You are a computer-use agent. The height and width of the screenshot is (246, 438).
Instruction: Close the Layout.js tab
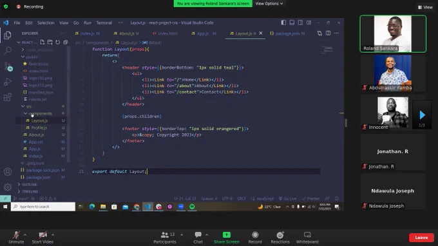tap(261, 33)
